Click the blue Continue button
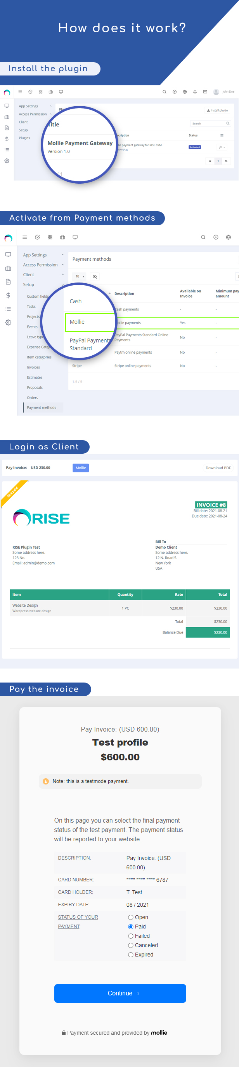The width and height of the screenshot is (239, 1067). (x=120, y=994)
